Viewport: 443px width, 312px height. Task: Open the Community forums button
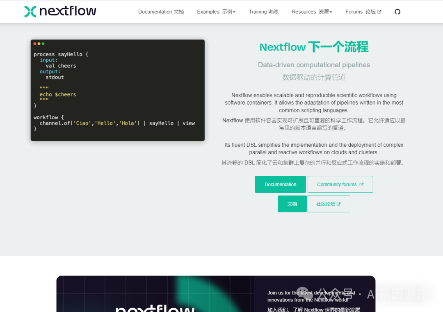340,184
